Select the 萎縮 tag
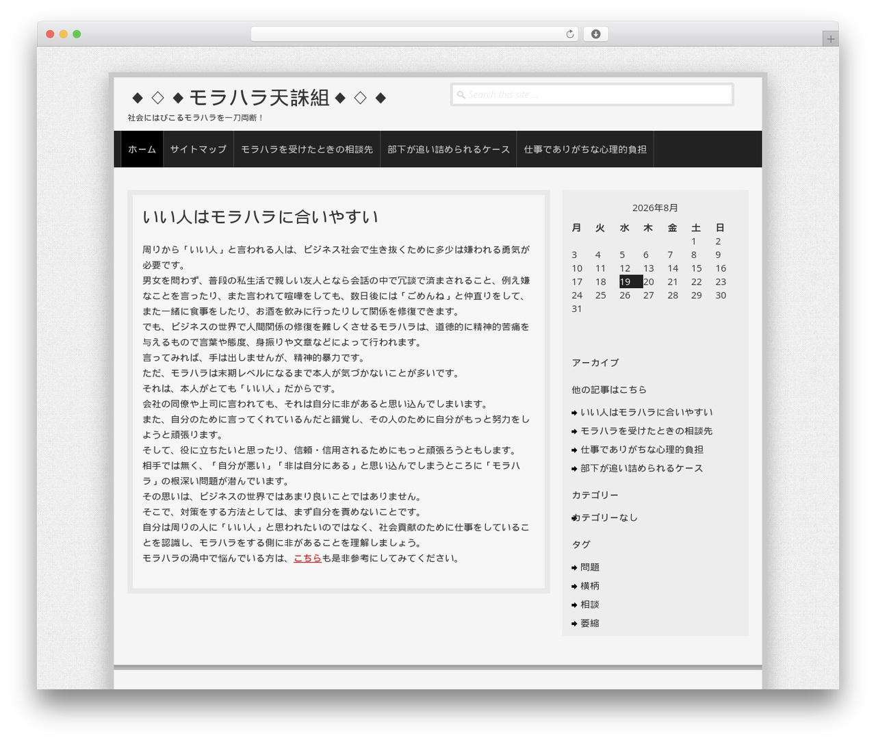The image size is (876, 742). 590,623
